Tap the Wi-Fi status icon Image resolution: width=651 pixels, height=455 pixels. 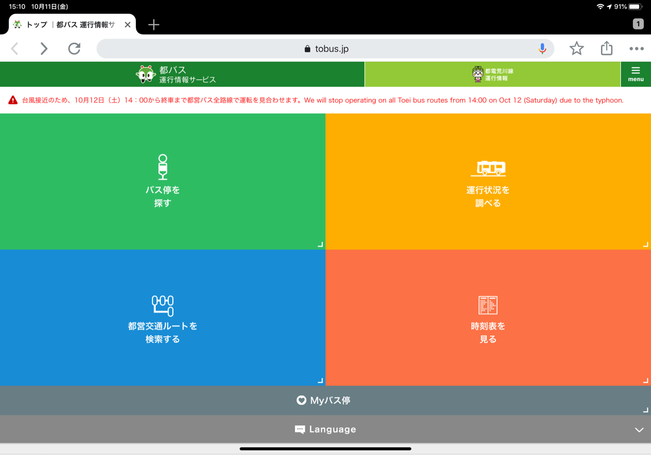click(600, 7)
